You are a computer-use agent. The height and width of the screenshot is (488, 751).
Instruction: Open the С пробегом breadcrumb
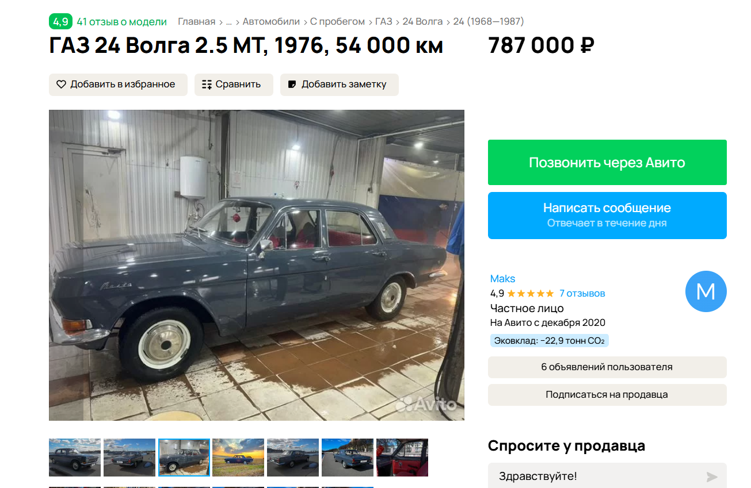(337, 22)
